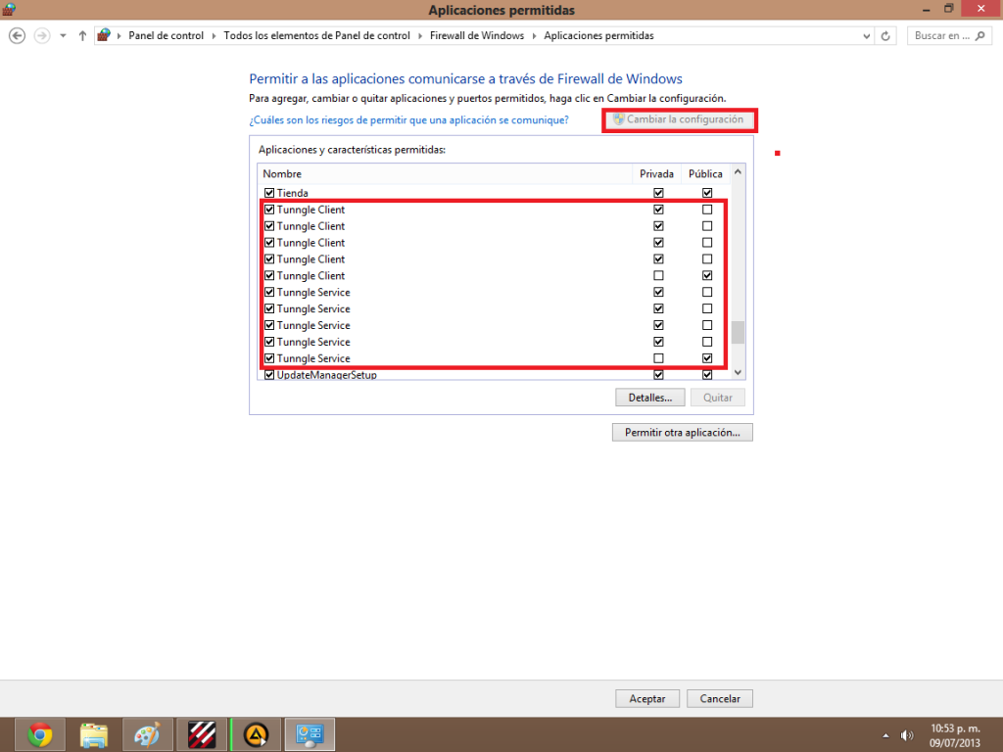Uncheck Pública on the Tunngle Client row that has it enabled

707,275
